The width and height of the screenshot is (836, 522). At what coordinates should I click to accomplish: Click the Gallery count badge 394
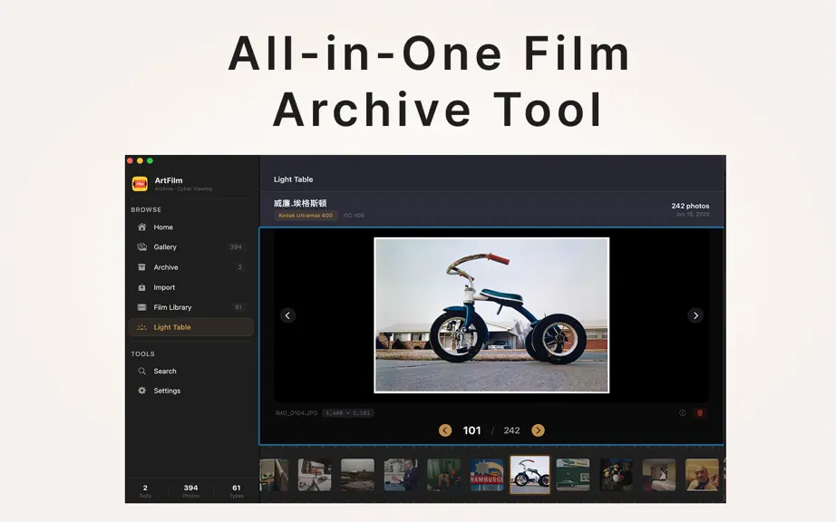[x=236, y=247]
